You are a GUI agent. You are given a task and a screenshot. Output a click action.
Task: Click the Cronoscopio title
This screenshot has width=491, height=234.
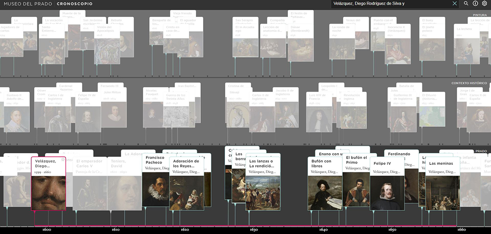(x=75, y=4)
